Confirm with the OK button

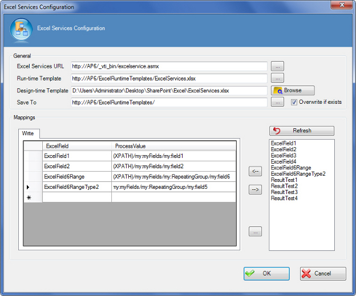(266, 274)
